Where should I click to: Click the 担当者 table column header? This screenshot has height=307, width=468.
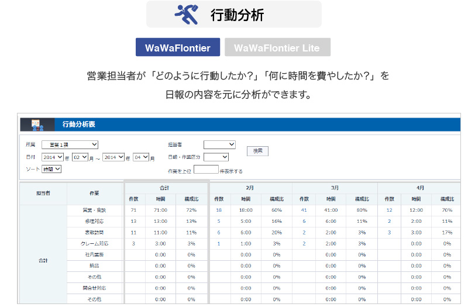point(43,193)
